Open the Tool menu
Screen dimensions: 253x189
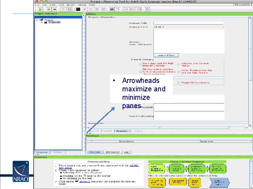61,5
